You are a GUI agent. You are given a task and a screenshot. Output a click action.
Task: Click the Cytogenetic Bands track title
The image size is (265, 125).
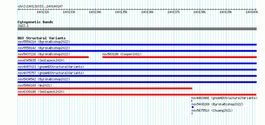pos(35,22)
